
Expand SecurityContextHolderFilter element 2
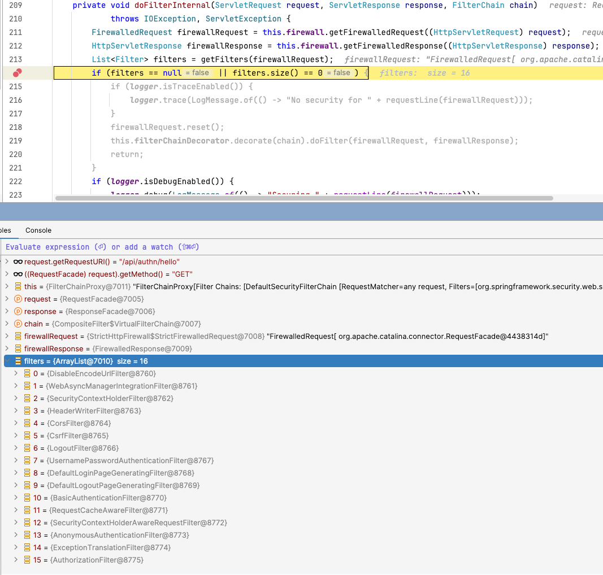pos(16,398)
